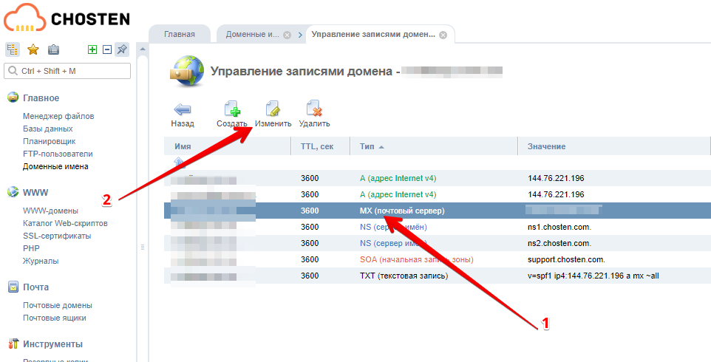Toggle the pin sidebar icon
The image size is (711, 362).
[x=122, y=49]
